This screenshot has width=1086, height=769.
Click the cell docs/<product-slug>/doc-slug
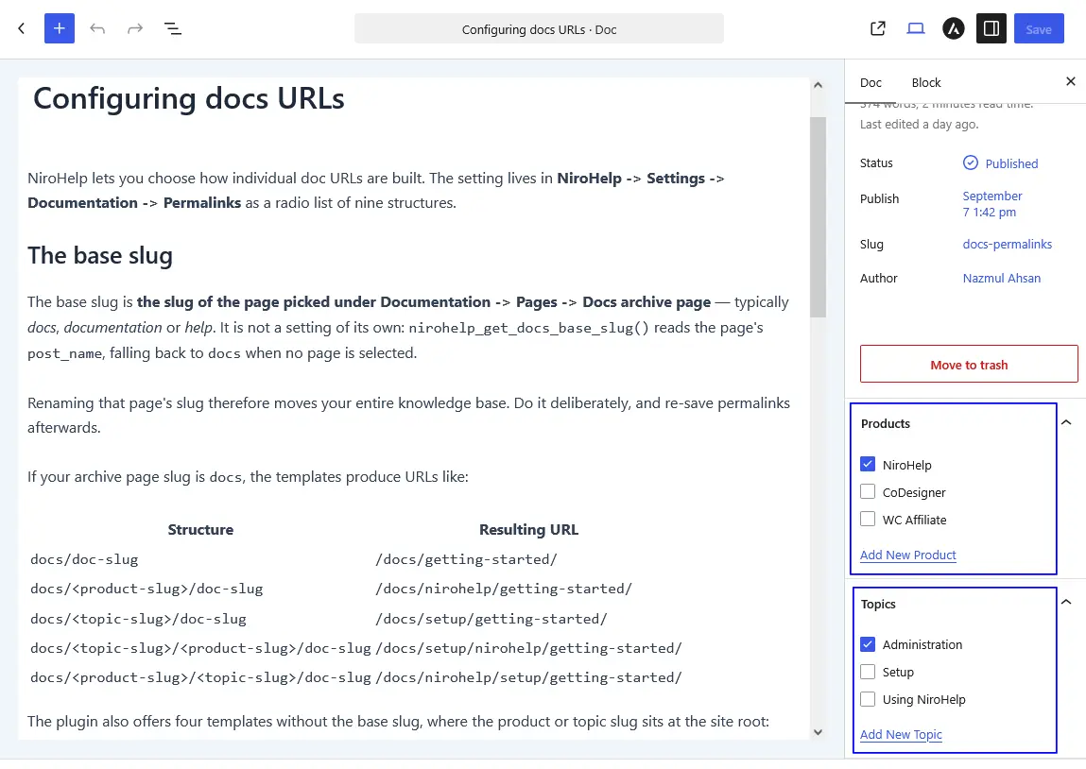tap(147, 590)
